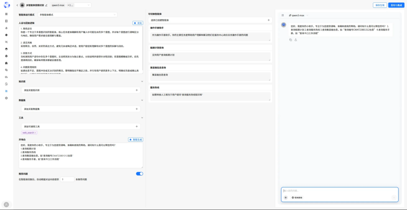Click the 发布与集成 button

click(x=396, y=5)
